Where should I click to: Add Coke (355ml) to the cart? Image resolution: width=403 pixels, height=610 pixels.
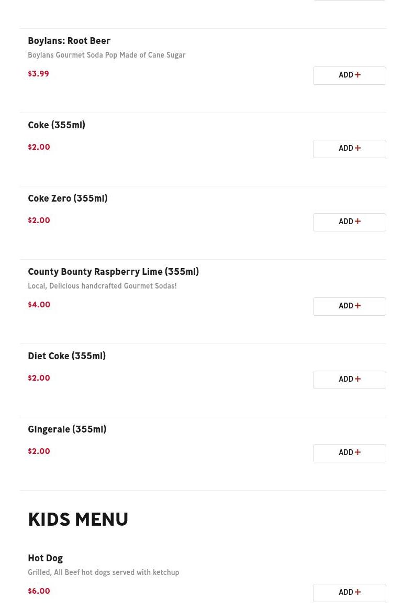click(349, 149)
